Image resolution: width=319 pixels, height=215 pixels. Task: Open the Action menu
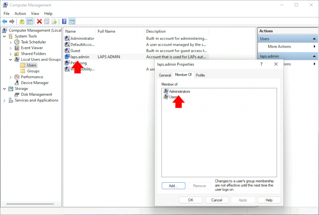coord(20,13)
